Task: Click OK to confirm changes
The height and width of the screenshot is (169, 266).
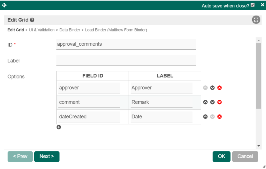Action: pos(221,157)
